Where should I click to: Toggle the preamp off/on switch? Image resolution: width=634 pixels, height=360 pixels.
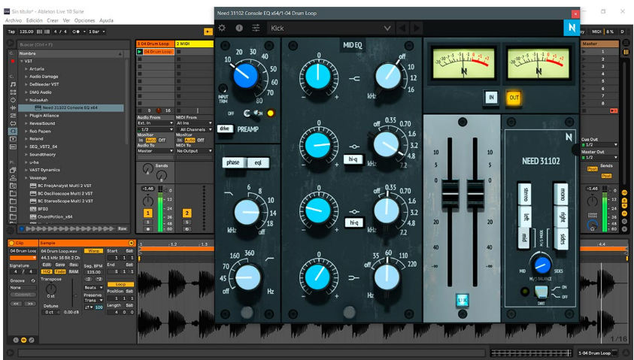pyautogui.click(x=251, y=113)
